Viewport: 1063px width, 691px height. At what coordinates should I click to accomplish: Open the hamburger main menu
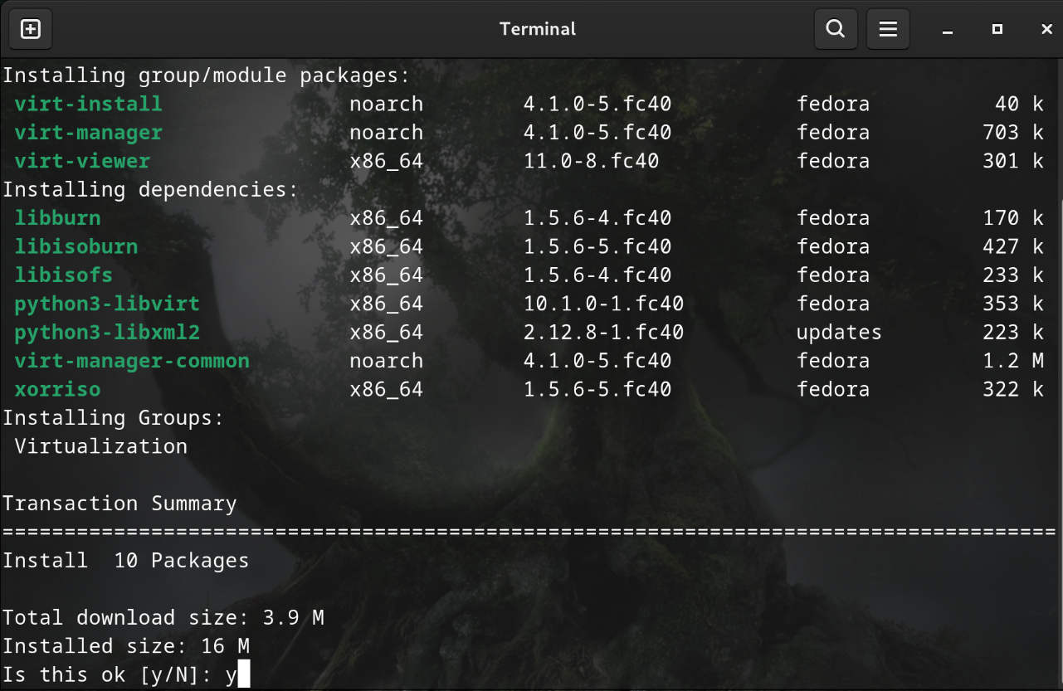click(x=888, y=29)
